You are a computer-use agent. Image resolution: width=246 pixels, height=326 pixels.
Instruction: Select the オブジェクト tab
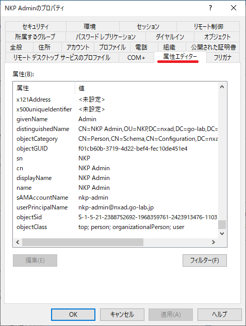[217, 37]
